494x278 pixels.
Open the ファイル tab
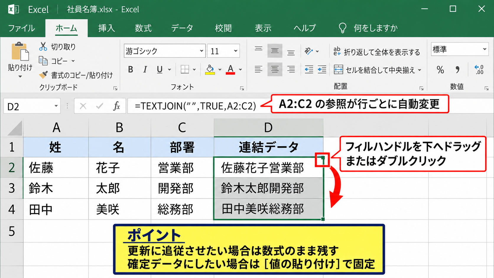[21, 28]
